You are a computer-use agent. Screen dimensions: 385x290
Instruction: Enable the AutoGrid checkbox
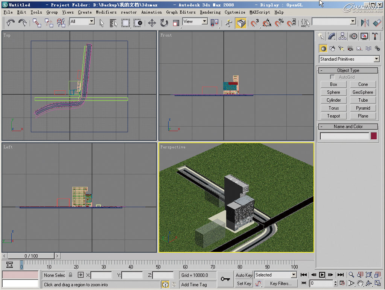click(x=332, y=77)
